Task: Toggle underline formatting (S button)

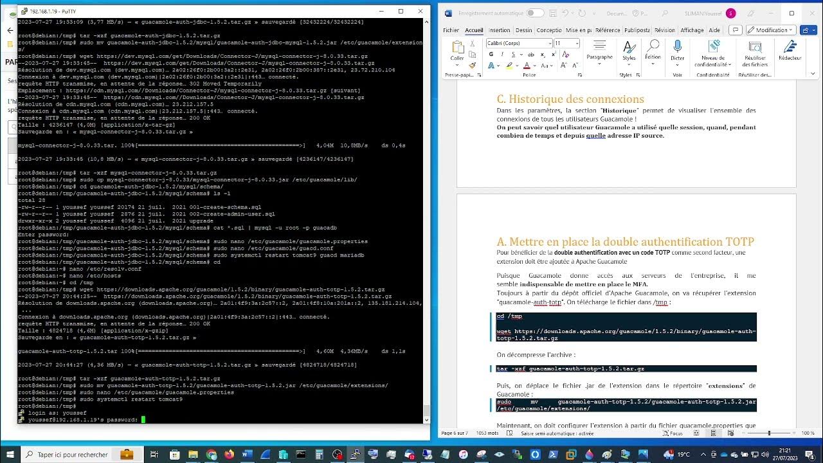Action: pyautogui.click(x=513, y=55)
